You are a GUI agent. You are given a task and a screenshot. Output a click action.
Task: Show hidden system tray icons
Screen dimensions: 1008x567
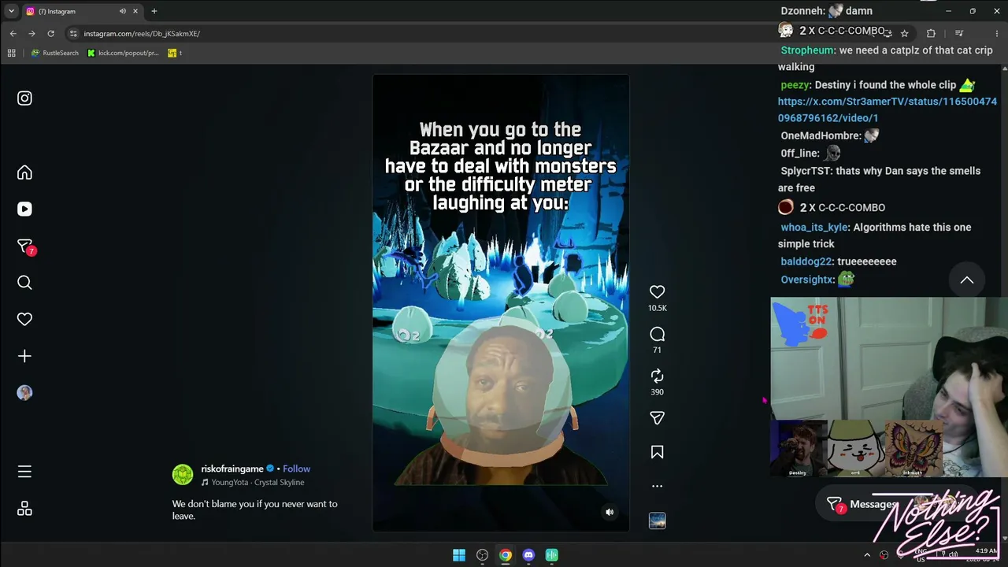(x=867, y=555)
